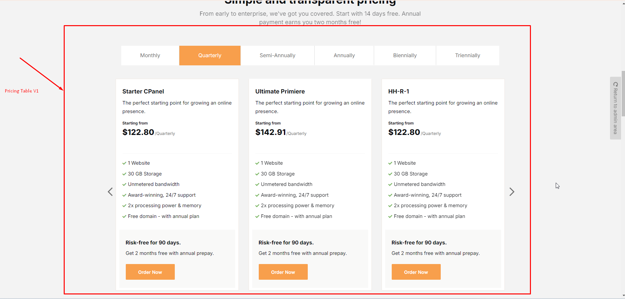Click the Ultimate Primiere plan title
The width and height of the screenshot is (625, 299).
(280, 91)
